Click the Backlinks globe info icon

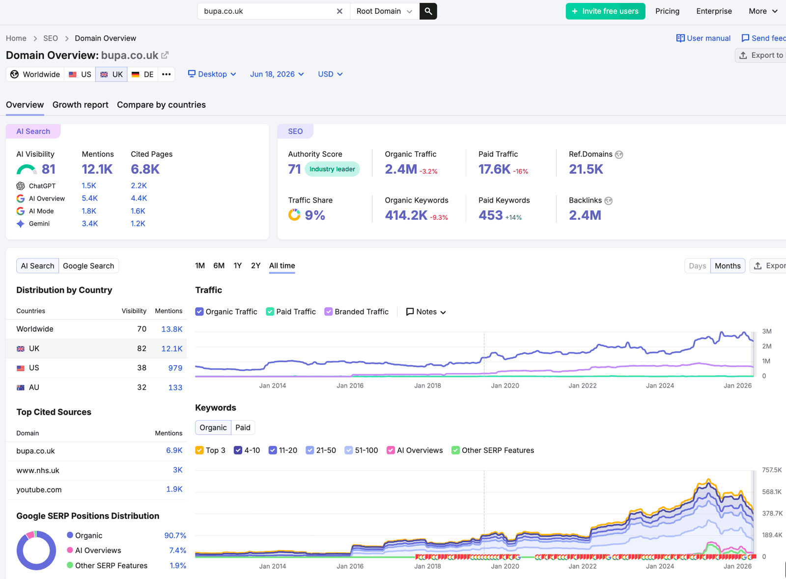609,201
